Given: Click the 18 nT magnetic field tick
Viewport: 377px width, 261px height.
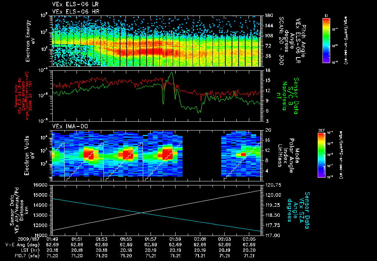Looking at the screenshot, I should (x=268, y=70).
